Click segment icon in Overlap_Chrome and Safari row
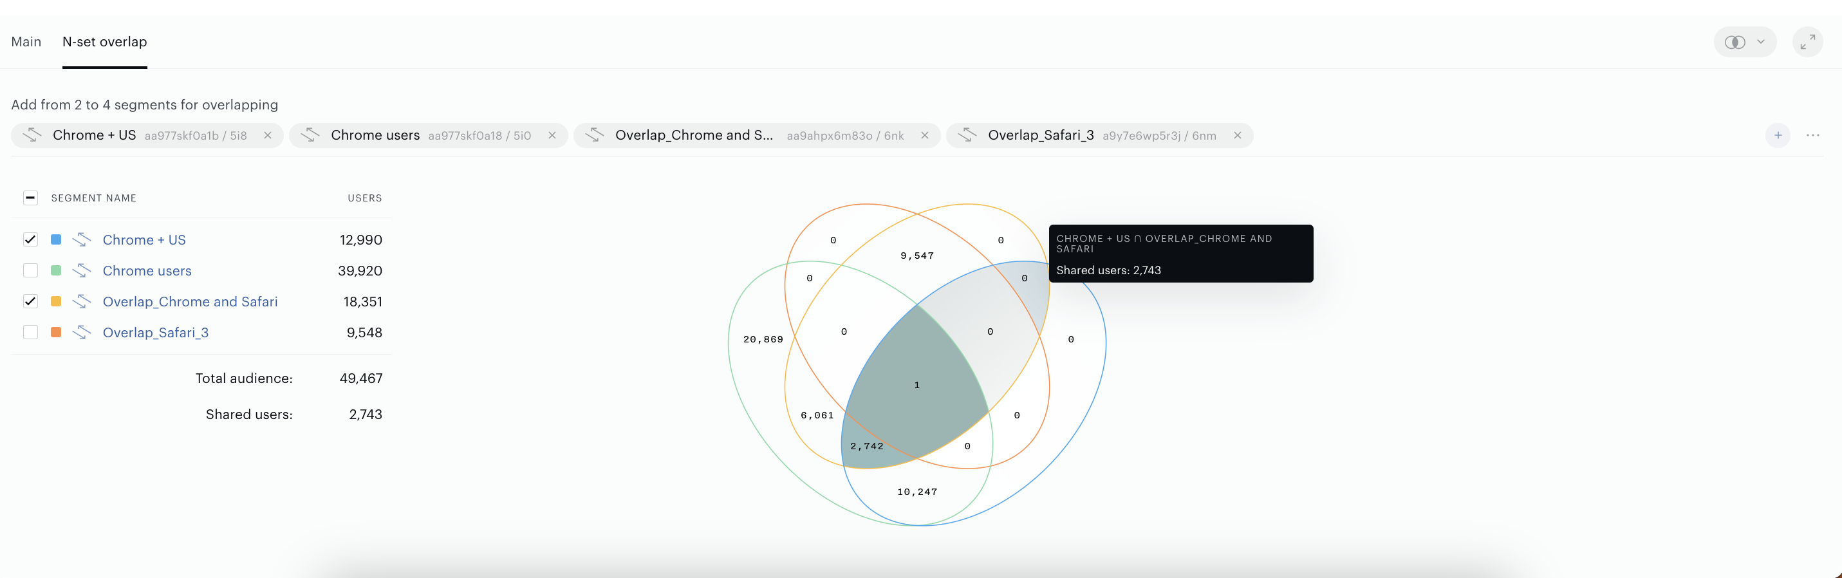The height and width of the screenshot is (578, 1842). coord(82,301)
